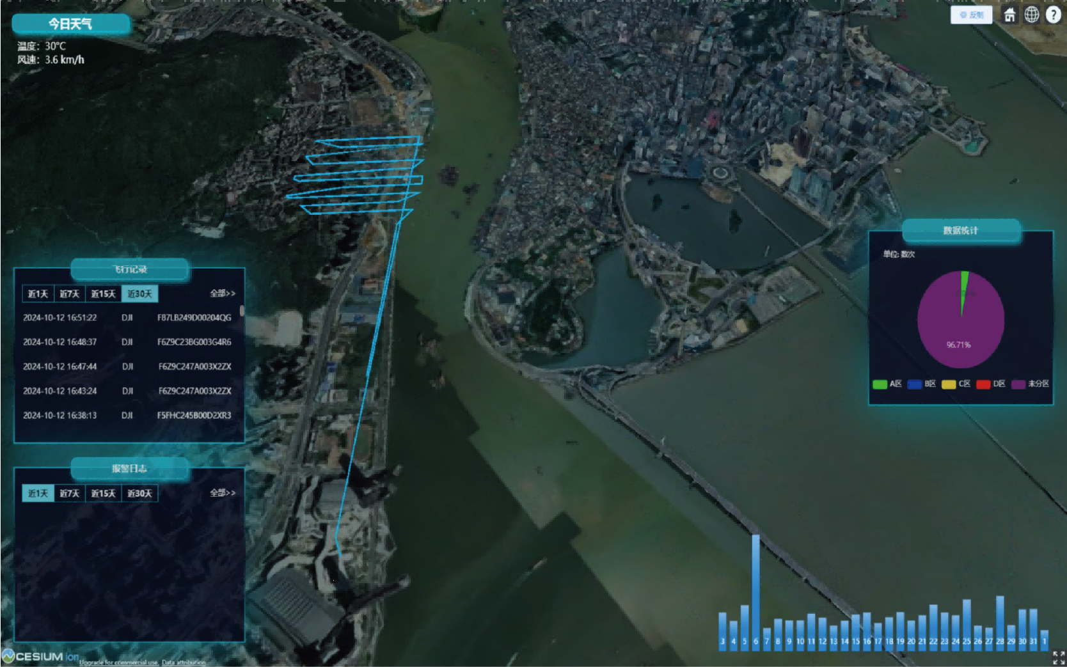Click the Cesium home view icon
The image size is (1067, 667).
point(1009,15)
